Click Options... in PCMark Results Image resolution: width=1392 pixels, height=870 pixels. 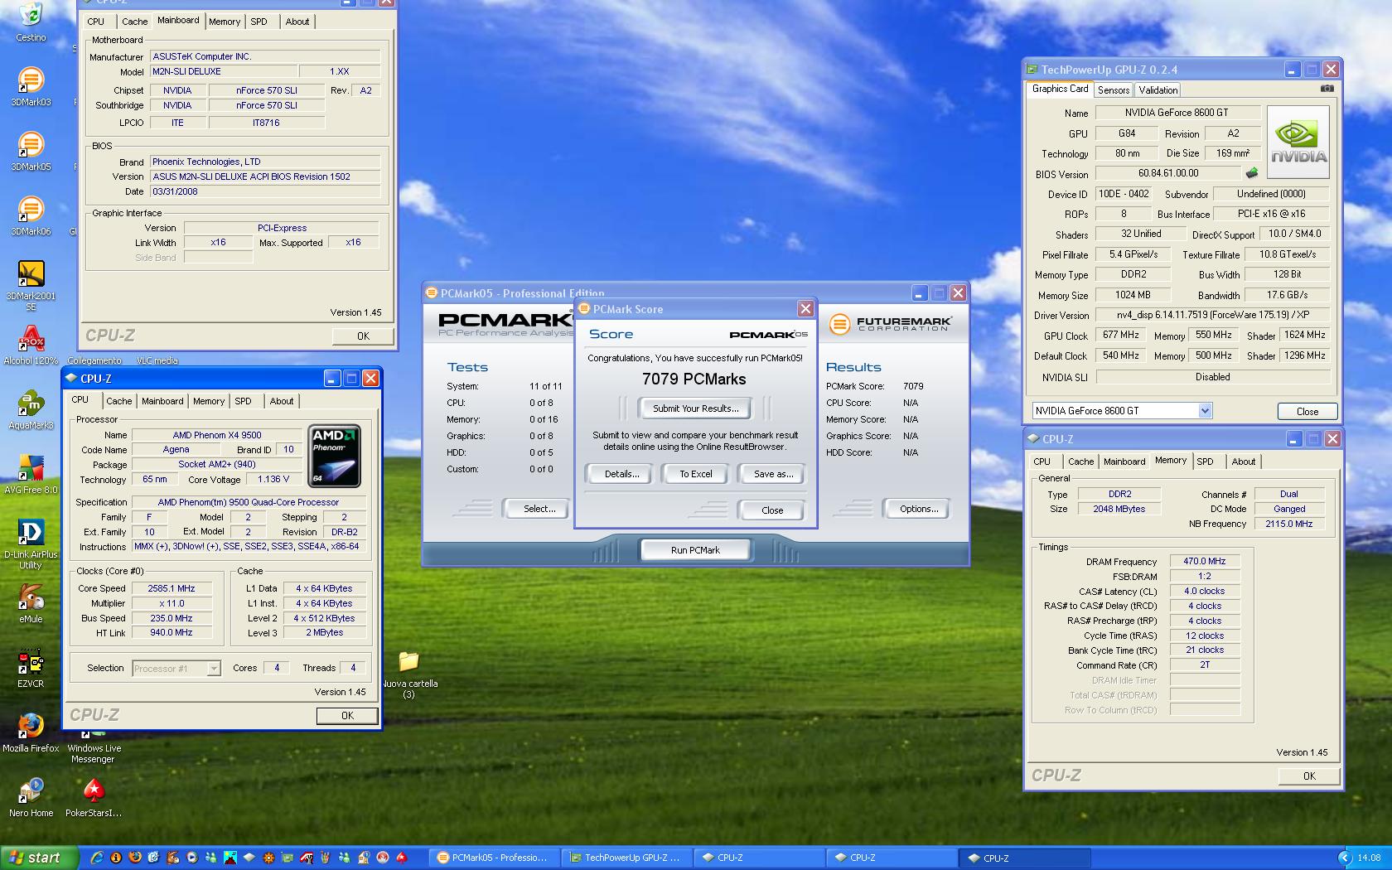(x=919, y=509)
